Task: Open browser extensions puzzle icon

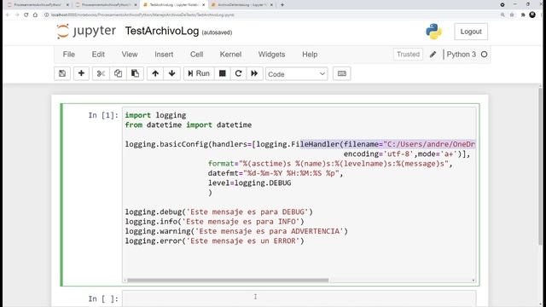Action: (x=523, y=15)
